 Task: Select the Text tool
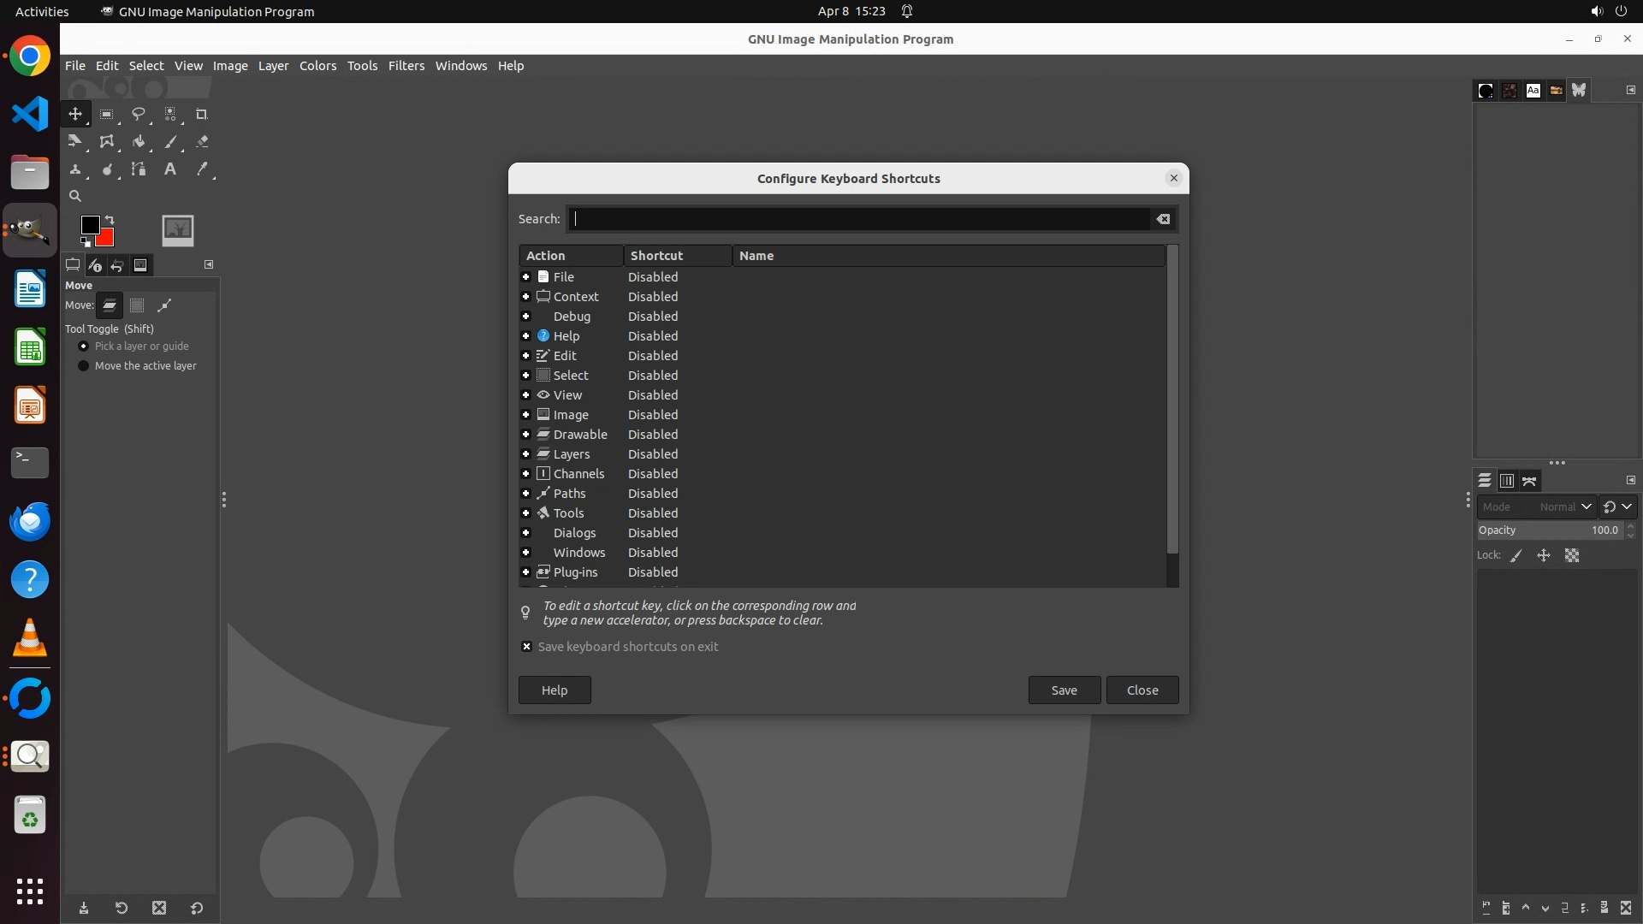click(170, 169)
